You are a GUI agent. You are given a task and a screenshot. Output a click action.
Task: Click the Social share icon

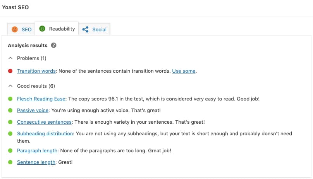[x=86, y=29]
